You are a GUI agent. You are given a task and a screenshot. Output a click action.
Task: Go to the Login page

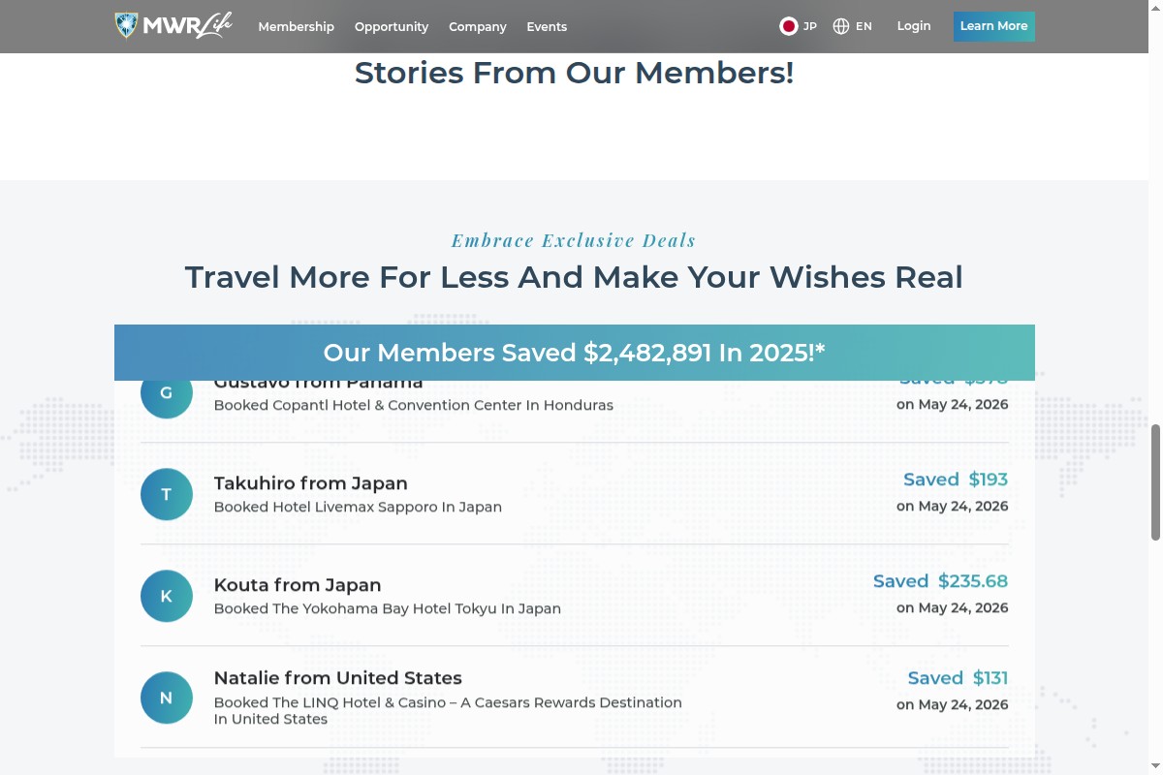pyautogui.click(x=914, y=26)
